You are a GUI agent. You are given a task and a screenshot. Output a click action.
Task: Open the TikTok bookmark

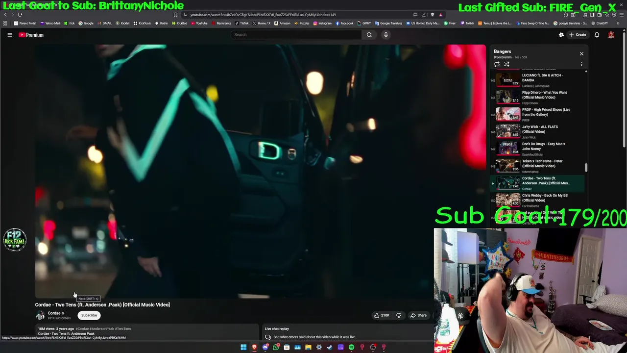coord(242,23)
